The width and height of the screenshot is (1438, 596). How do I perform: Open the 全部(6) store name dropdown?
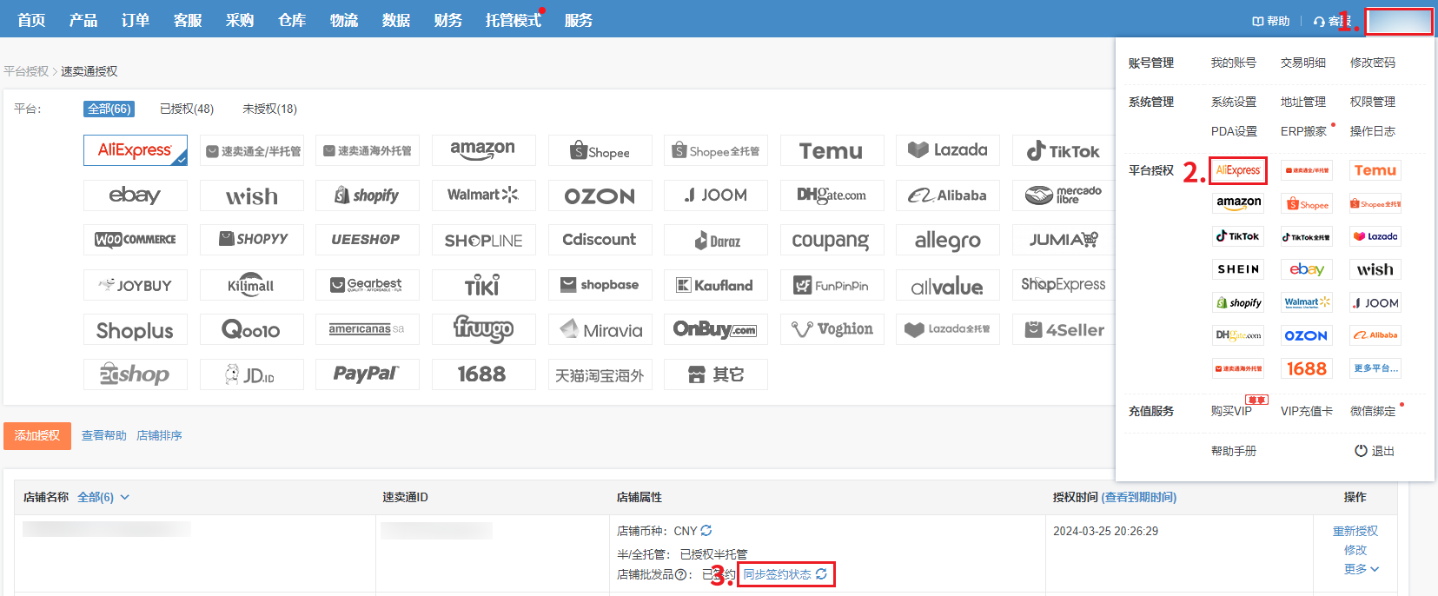(103, 497)
